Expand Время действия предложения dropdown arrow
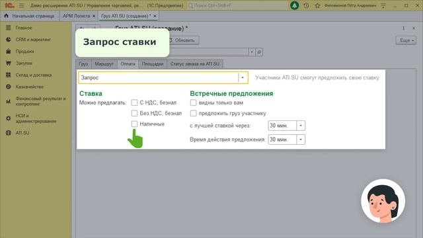The image size is (423, 238). tap(301, 139)
